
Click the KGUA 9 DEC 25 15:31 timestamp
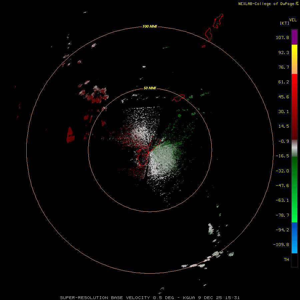coord(211,298)
